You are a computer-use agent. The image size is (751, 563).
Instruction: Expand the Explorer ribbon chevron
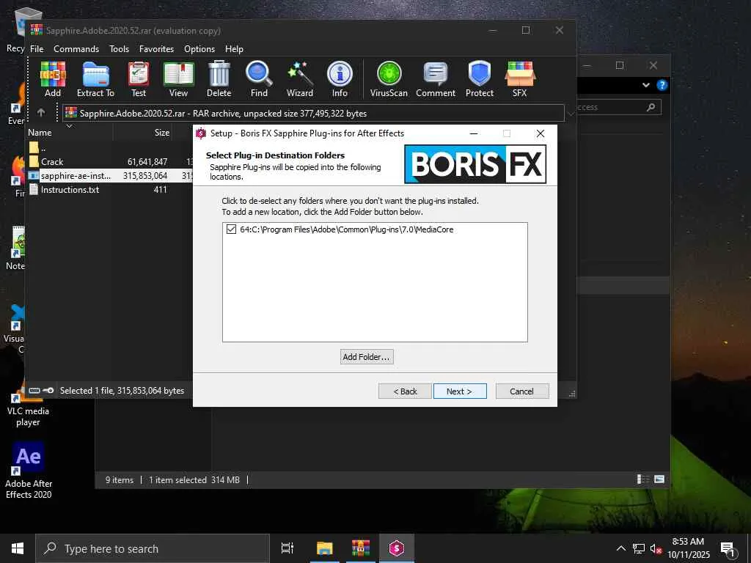[645, 85]
